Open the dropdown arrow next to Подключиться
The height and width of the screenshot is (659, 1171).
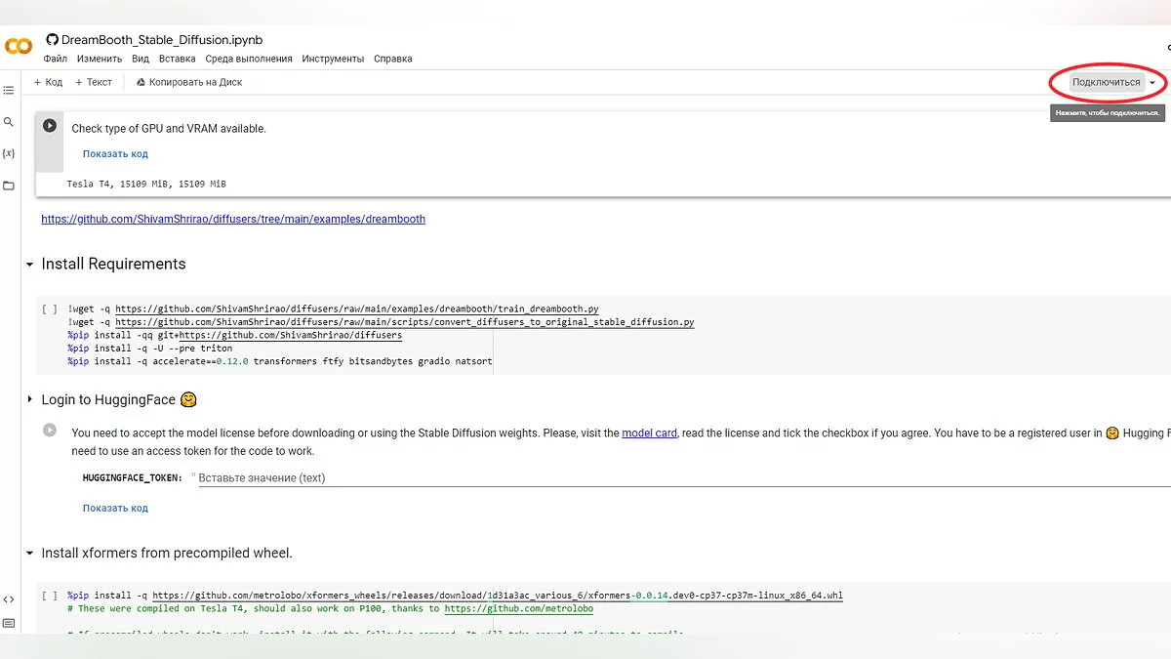pyautogui.click(x=1152, y=83)
